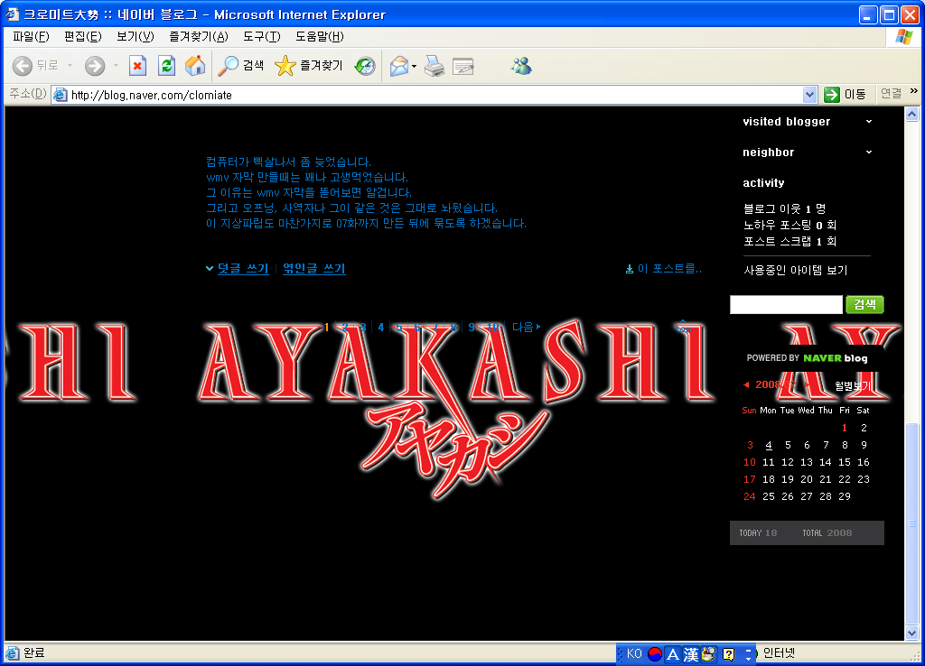Click the 연결 links toolbar label

[891, 93]
